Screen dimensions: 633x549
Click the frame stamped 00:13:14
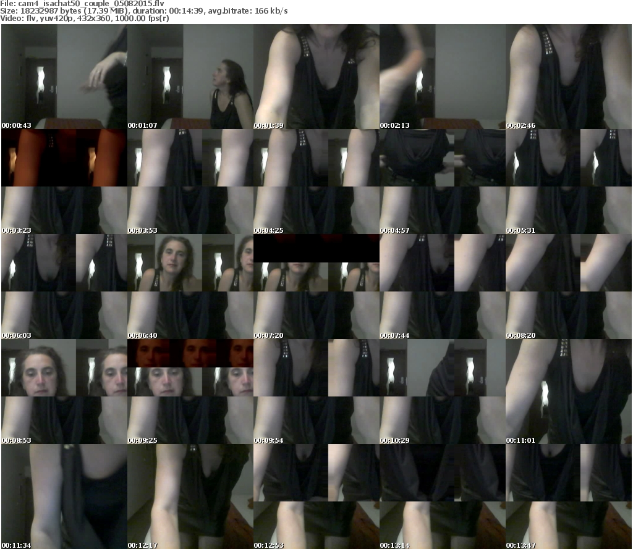443,496
